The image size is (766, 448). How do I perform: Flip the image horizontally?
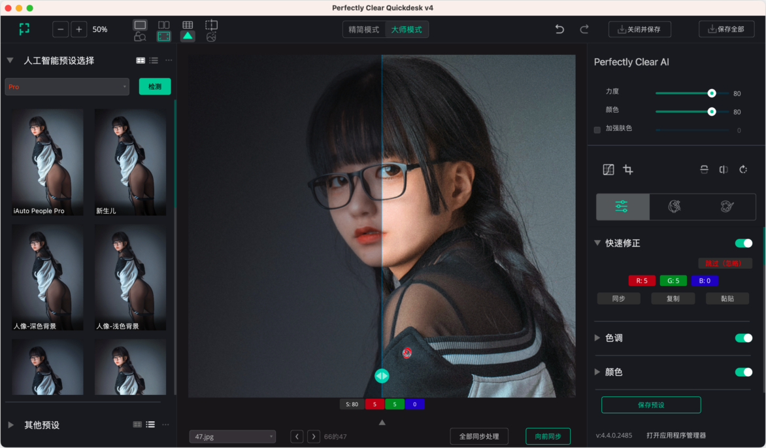[724, 169]
